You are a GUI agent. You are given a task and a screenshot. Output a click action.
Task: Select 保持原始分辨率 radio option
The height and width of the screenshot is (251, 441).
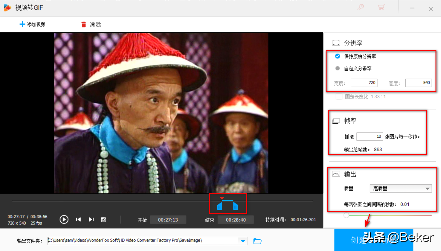[x=356, y=56]
